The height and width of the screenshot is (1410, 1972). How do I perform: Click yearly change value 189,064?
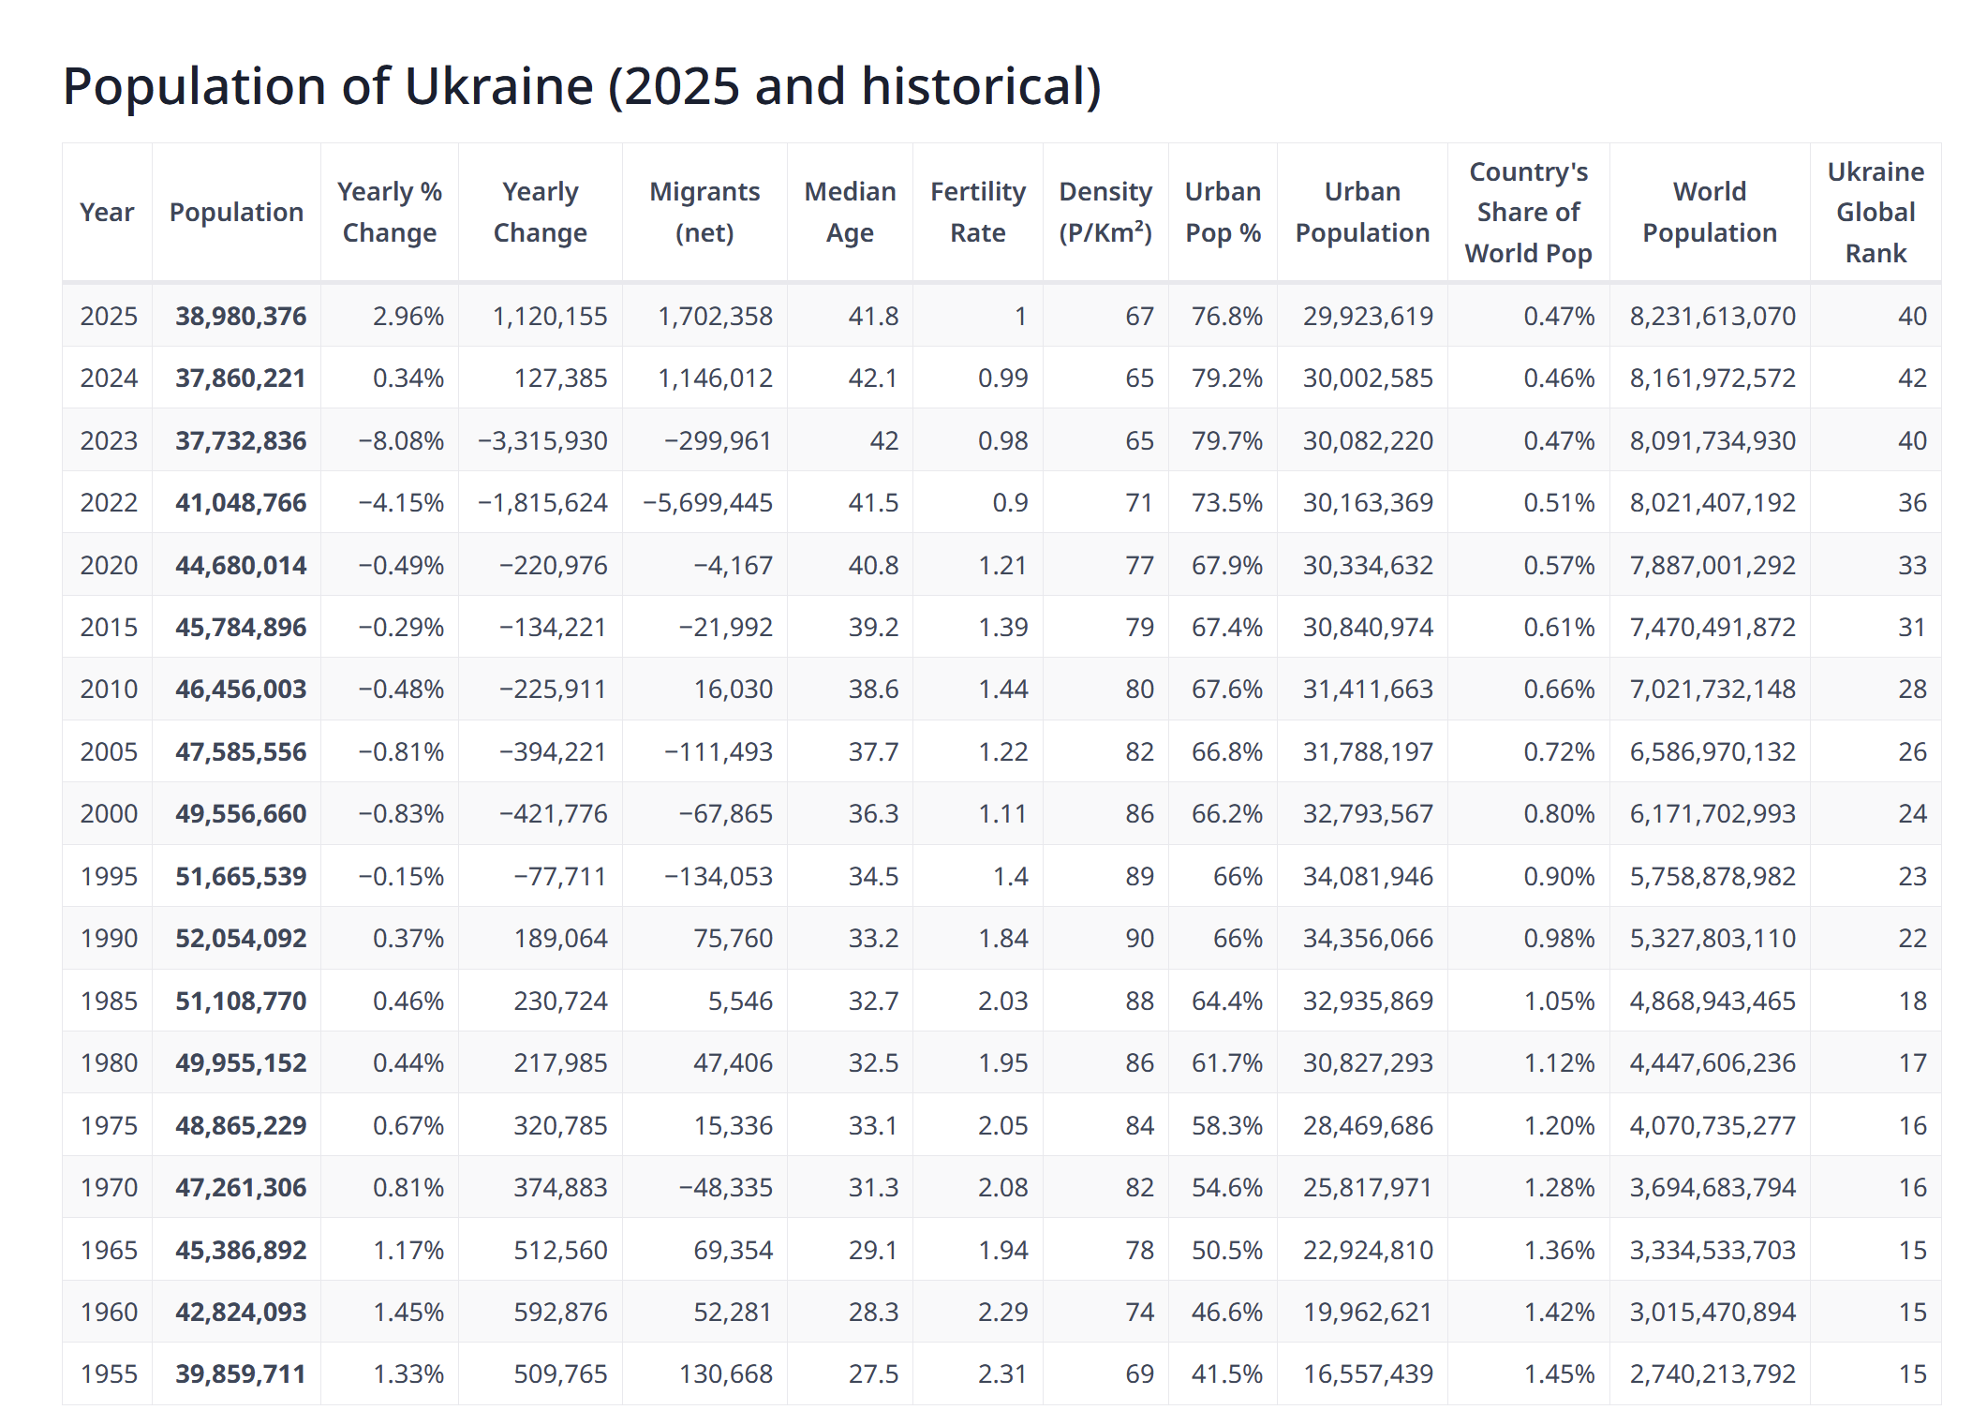pyautogui.click(x=560, y=939)
